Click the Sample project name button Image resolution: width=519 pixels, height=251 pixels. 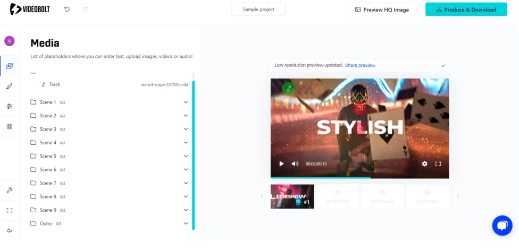pos(258,9)
